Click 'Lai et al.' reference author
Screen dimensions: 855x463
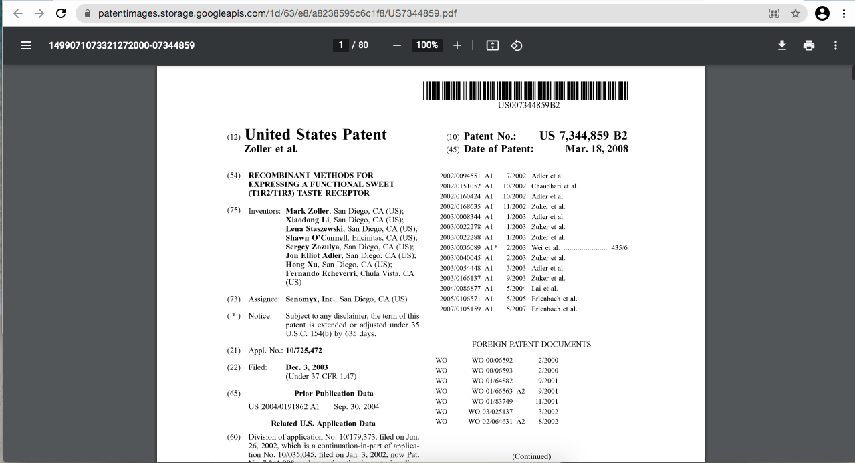point(544,289)
